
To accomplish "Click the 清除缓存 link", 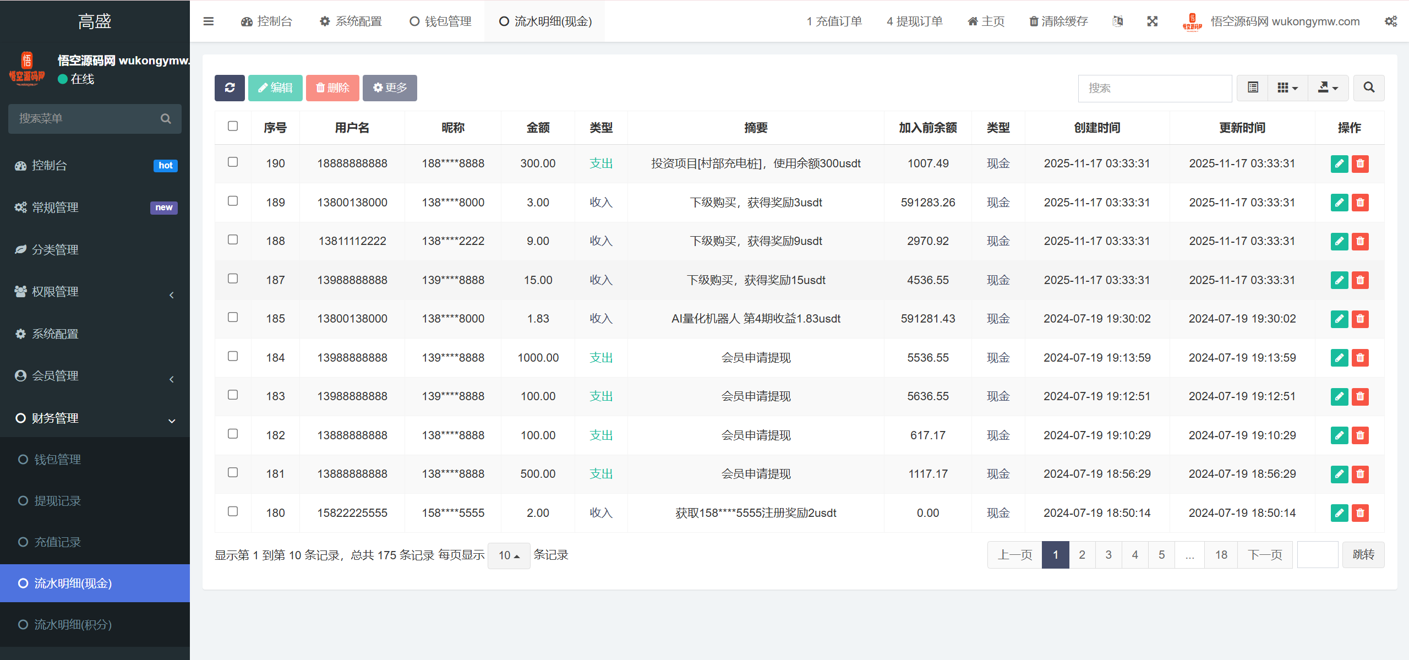I will coord(1058,21).
